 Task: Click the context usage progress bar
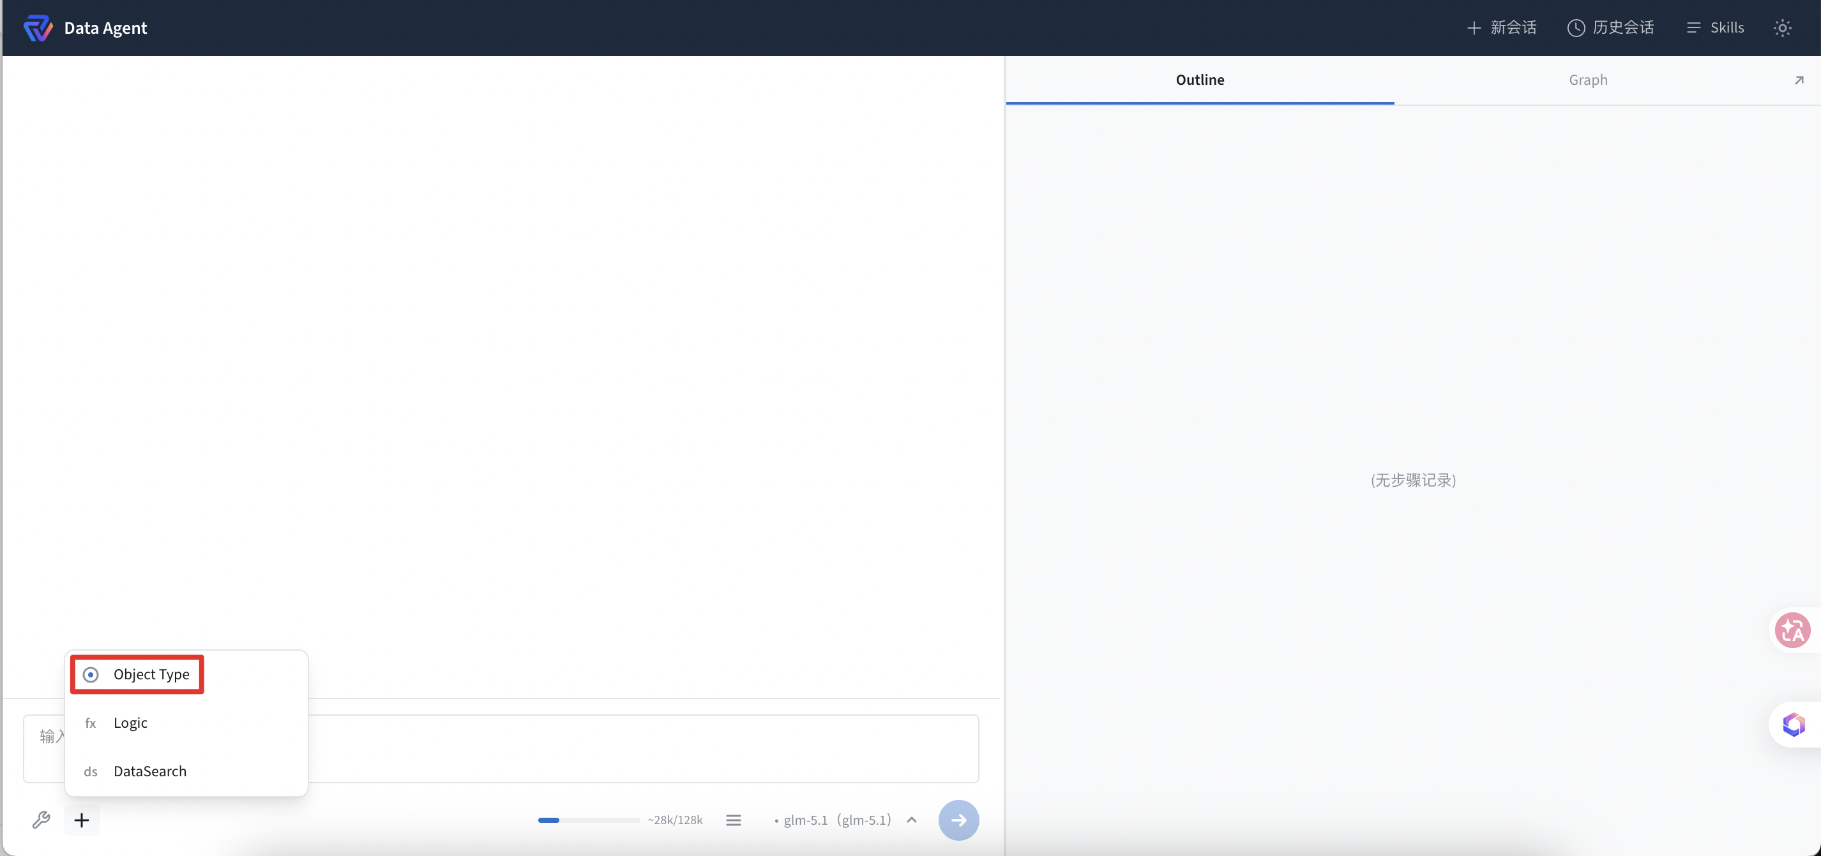588,820
